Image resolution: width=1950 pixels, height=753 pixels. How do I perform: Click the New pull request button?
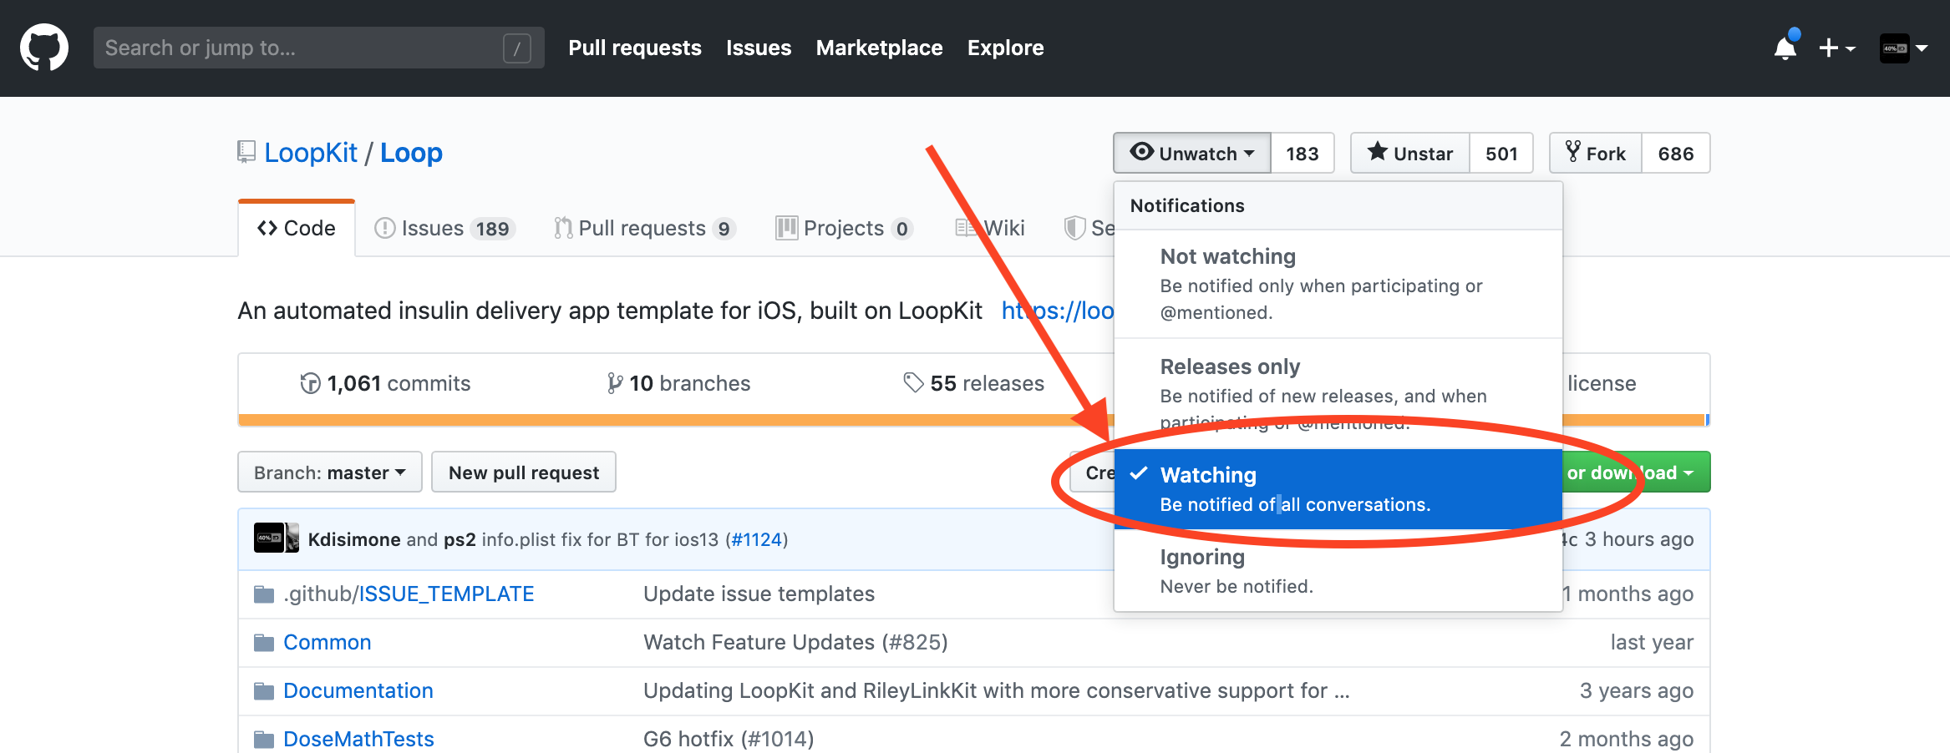point(524,473)
